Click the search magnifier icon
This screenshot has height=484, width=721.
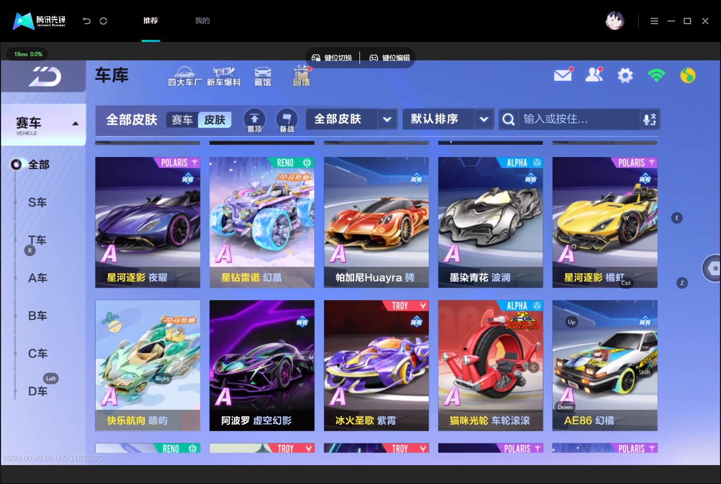click(508, 120)
